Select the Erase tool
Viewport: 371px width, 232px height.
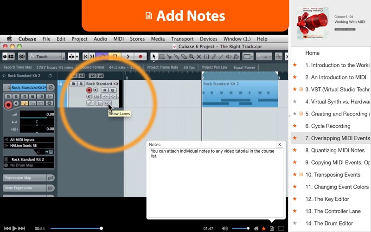(184, 57)
